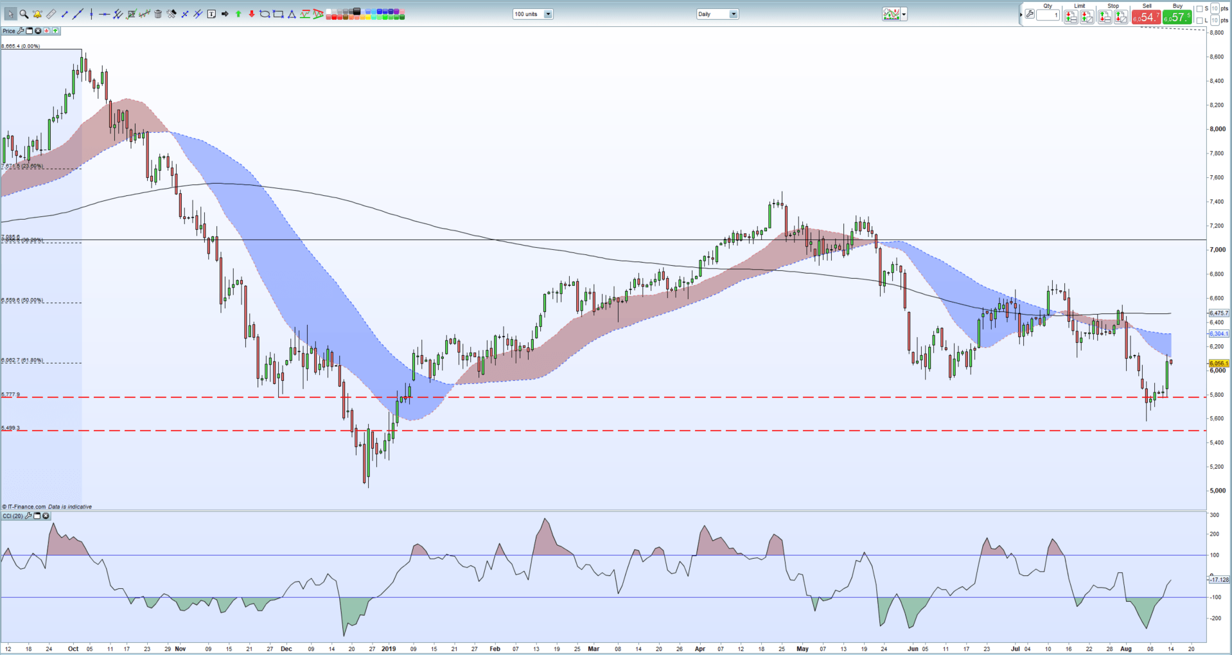Click the trash bin delete tool
Screen dimensions: 1232x655
point(158,14)
